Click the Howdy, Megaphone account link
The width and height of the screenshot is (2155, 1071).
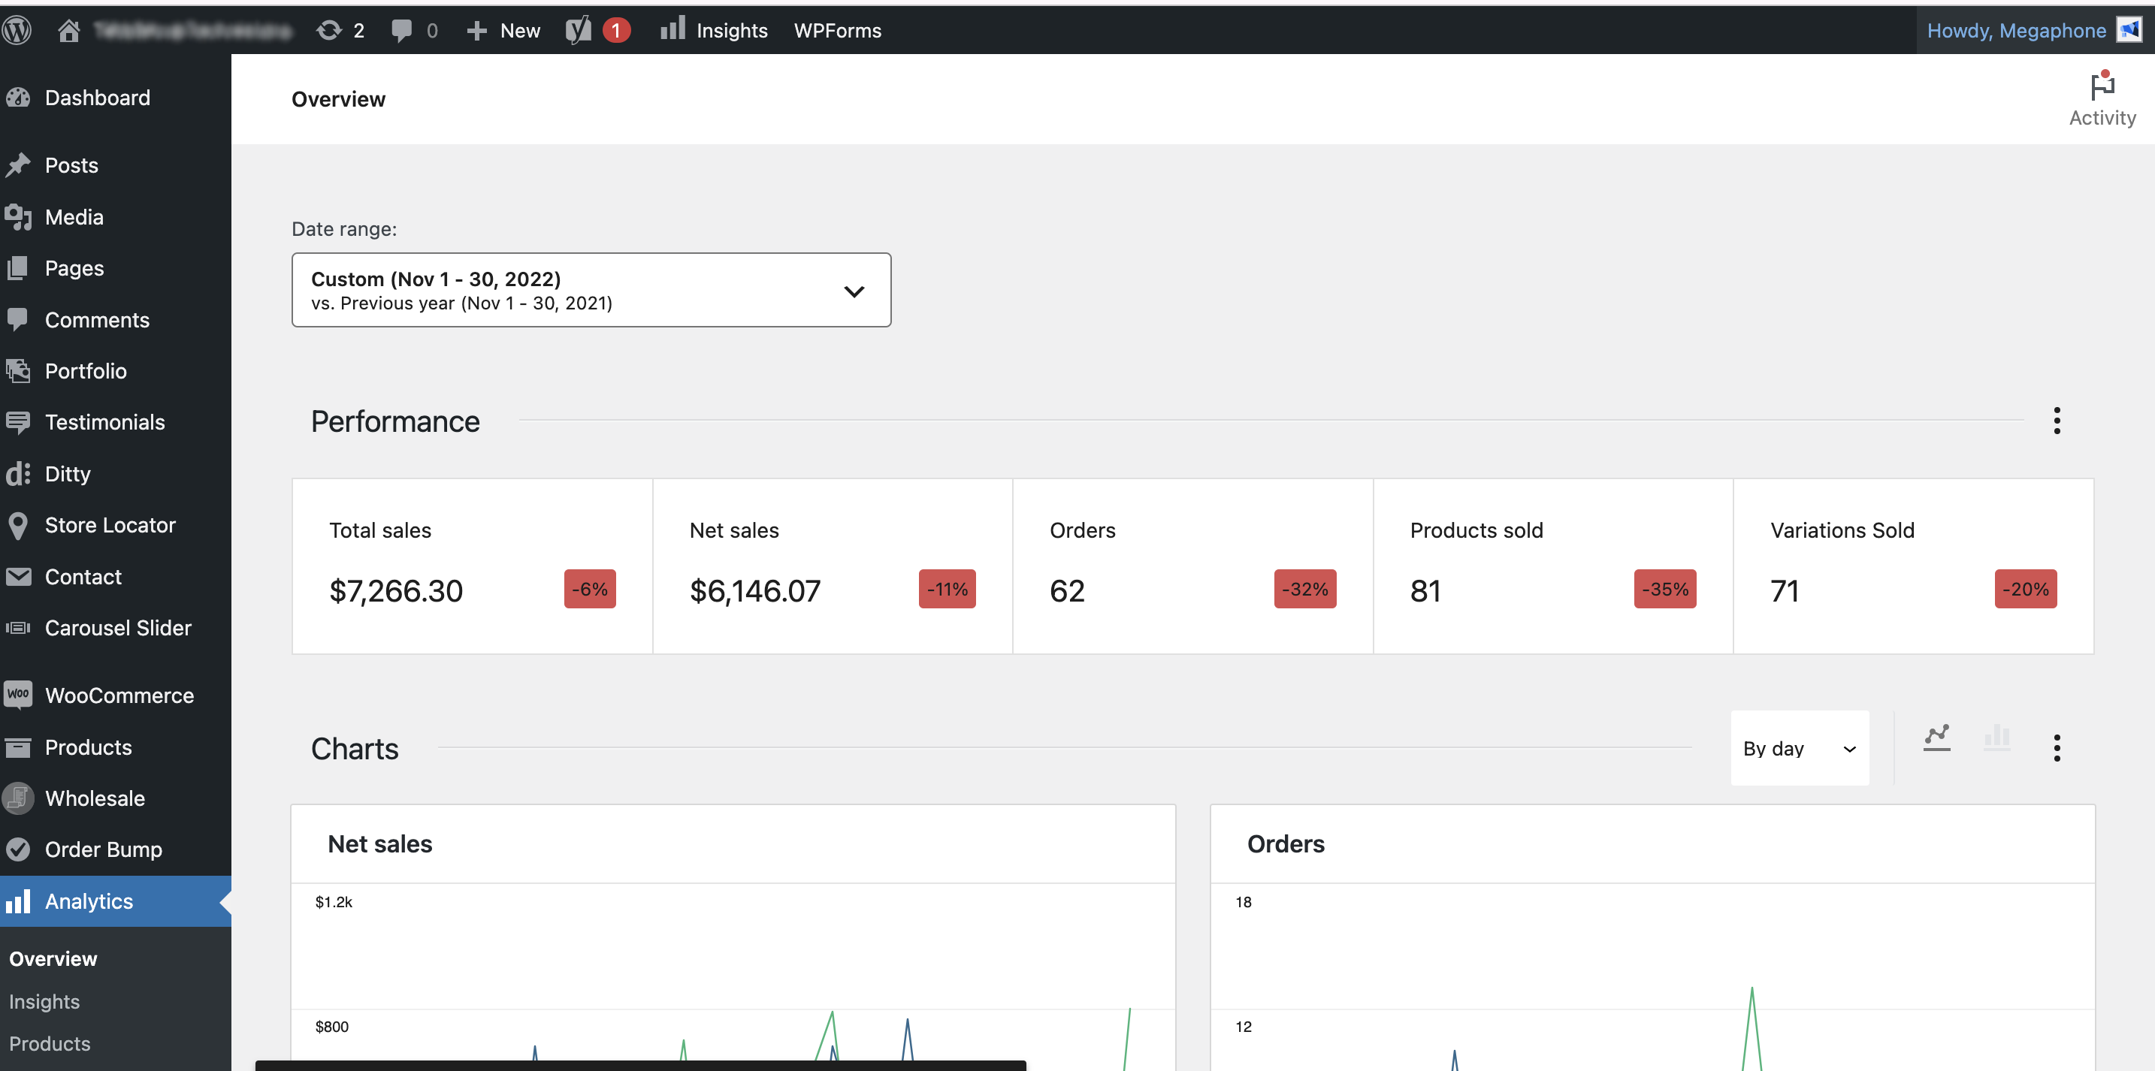click(x=2015, y=30)
